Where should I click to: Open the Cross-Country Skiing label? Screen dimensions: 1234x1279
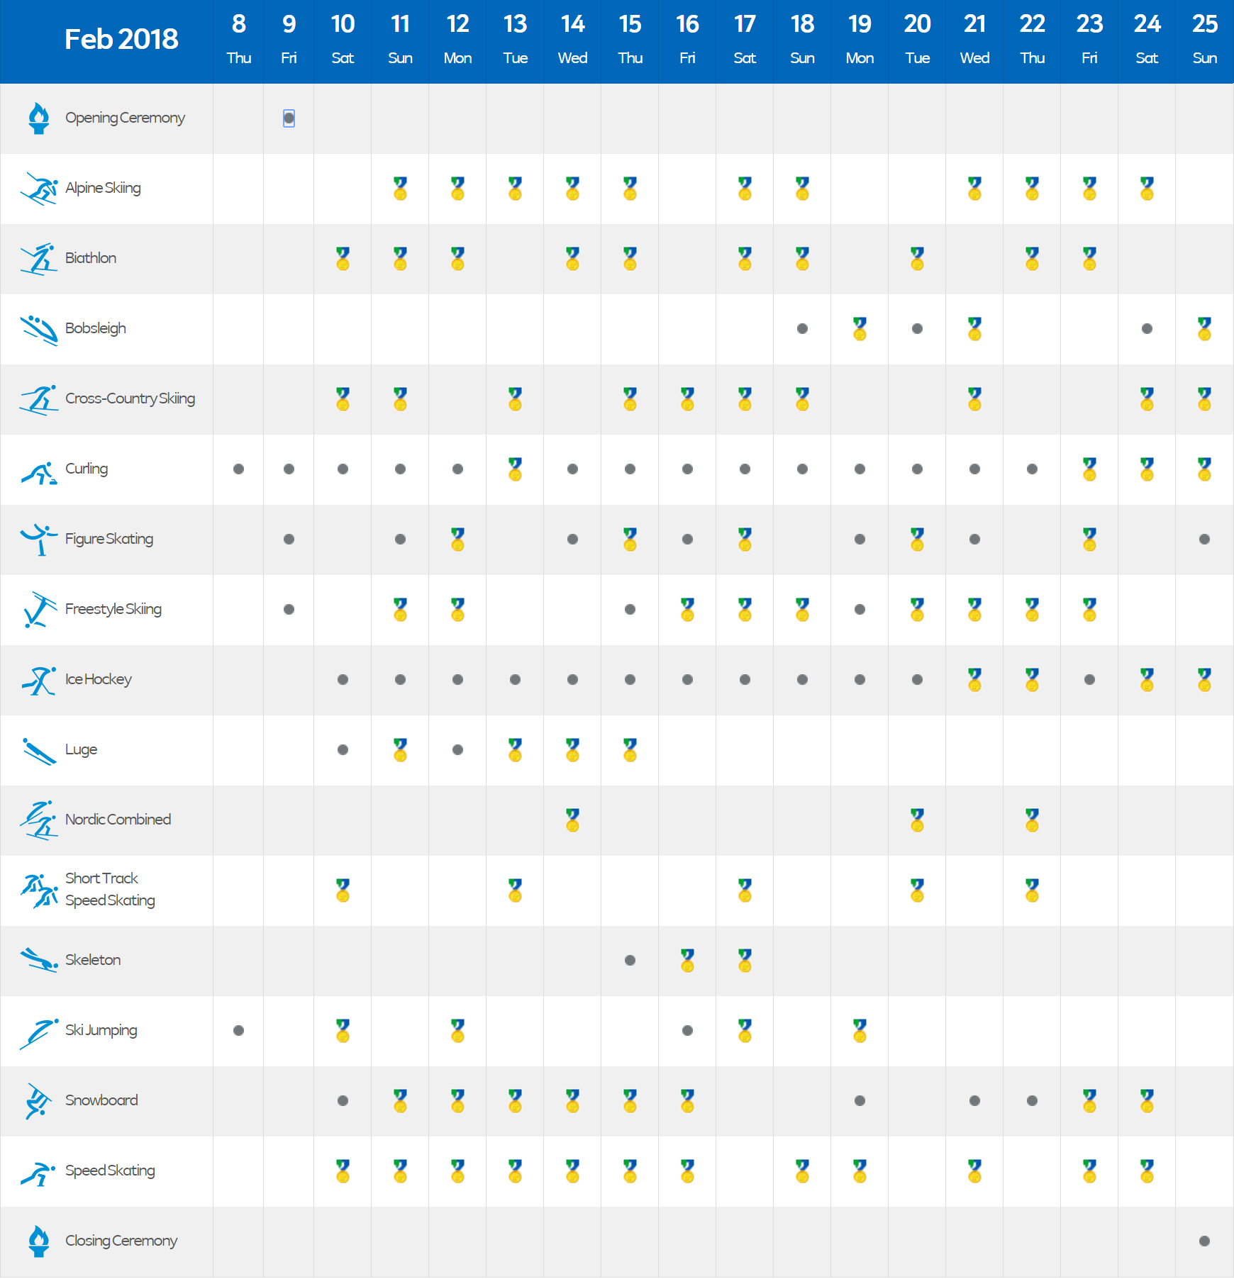pyautogui.click(x=130, y=398)
